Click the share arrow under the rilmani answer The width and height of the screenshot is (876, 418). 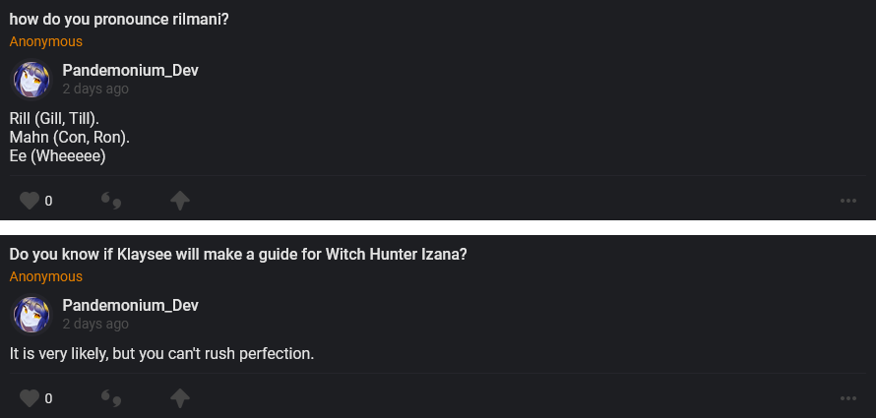tap(179, 201)
